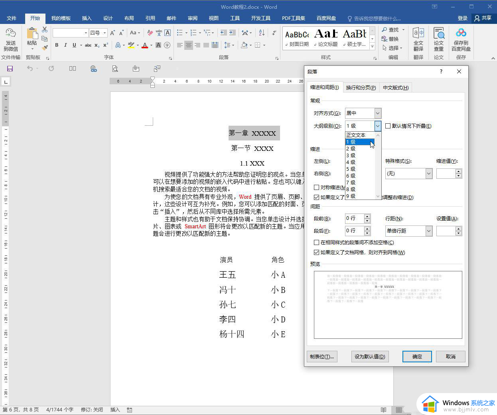Screen dimensions: 497x415
Task: Expand styles gallery more arrow
Action: coord(372,47)
